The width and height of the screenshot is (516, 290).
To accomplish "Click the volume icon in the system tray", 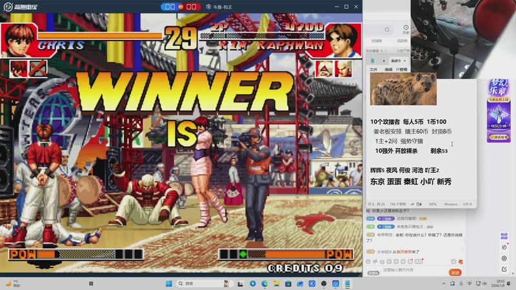I will click(484, 284).
